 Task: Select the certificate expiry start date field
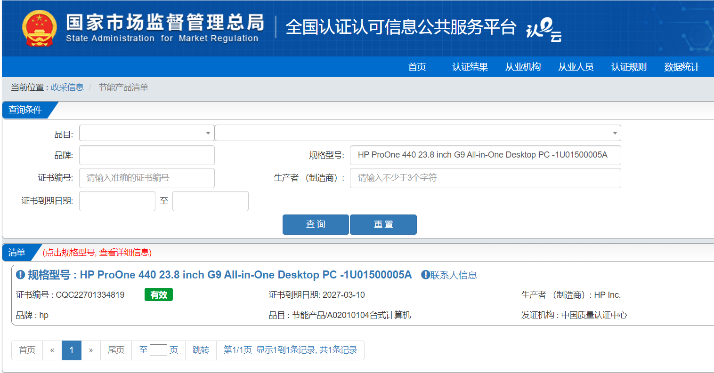[117, 201]
